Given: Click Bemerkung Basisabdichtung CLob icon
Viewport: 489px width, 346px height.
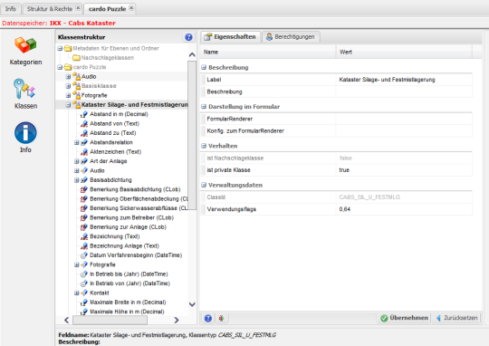Looking at the screenshot, I should tap(84, 189).
